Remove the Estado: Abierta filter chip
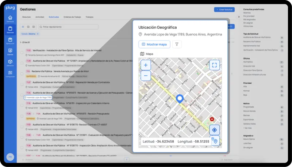 pyautogui.click(x=38, y=34)
